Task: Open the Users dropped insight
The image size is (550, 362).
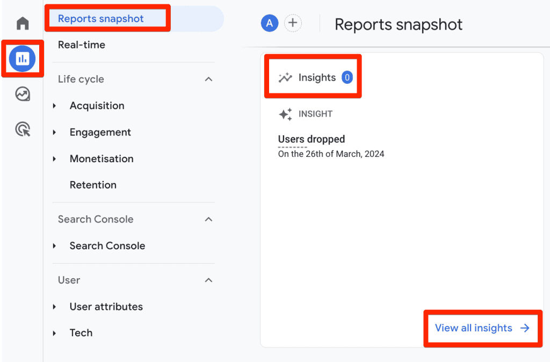Action: pyautogui.click(x=312, y=139)
